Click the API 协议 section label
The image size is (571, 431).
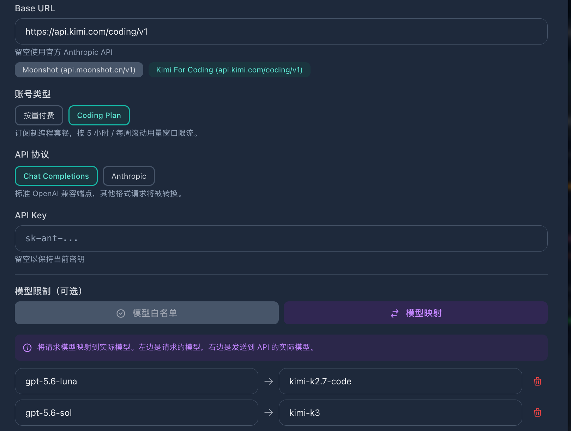point(32,154)
